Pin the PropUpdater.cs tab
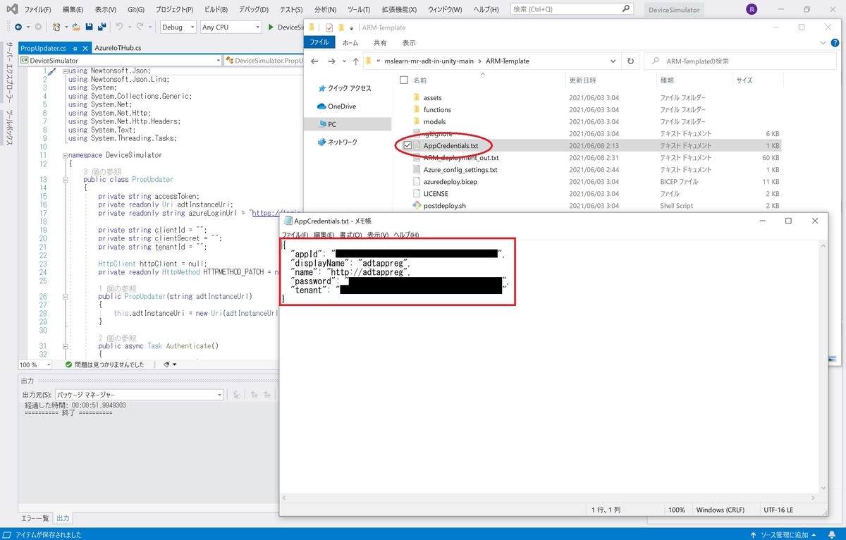846x540 pixels. point(75,48)
